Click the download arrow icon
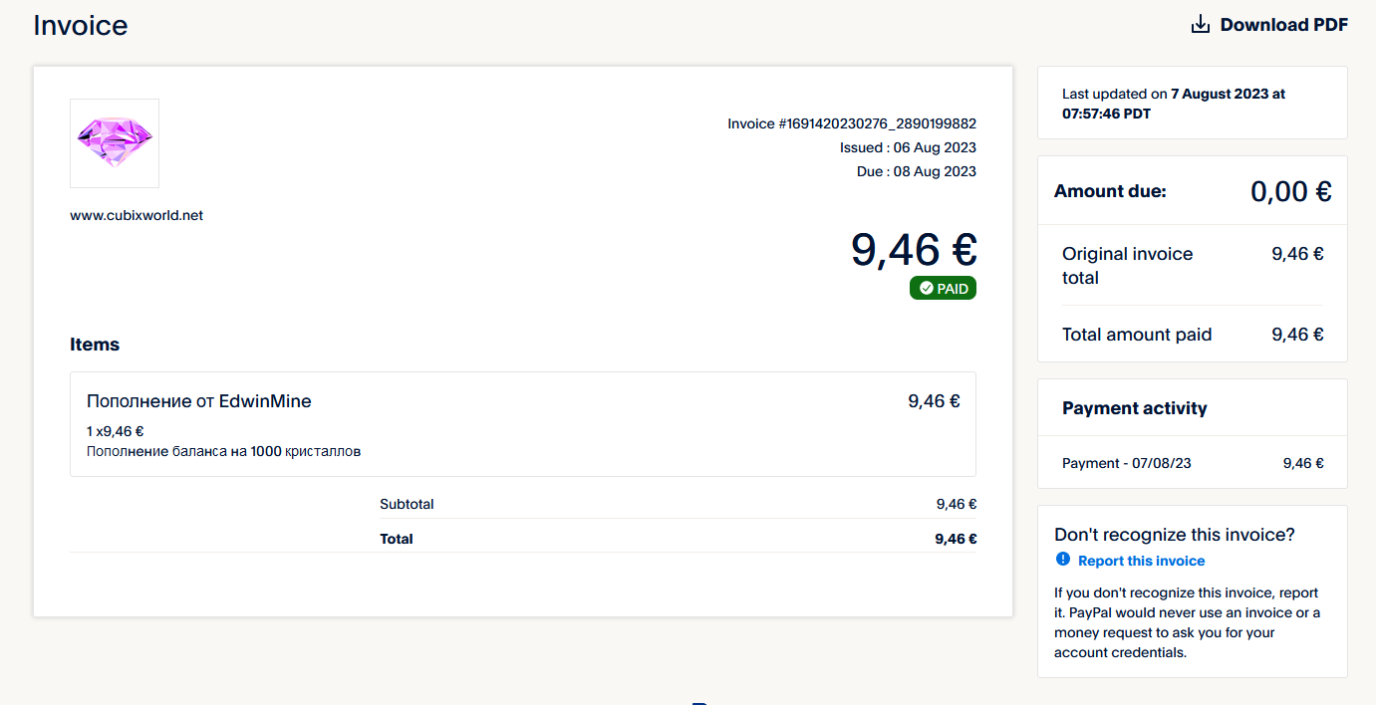The width and height of the screenshot is (1376, 705). tap(1201, 25)
